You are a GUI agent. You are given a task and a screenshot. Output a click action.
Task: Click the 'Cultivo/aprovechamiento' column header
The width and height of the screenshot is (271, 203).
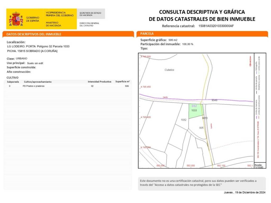(38, 82)
